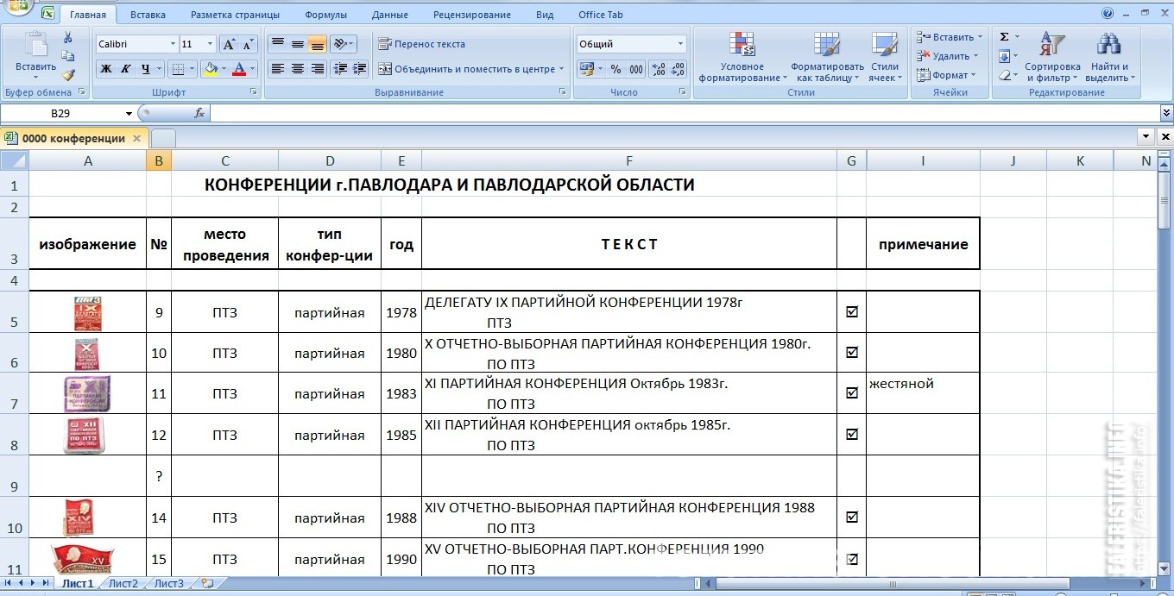
Task: Increase indent in cell
Action: click(x=360, y=69)
